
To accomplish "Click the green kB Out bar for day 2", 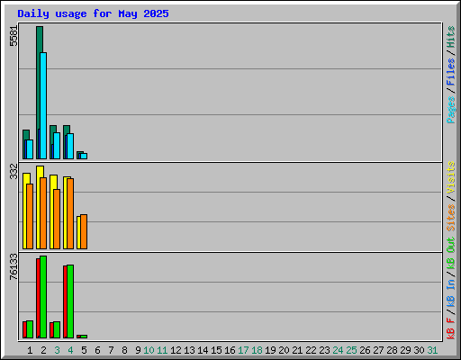I will point(43,297).
